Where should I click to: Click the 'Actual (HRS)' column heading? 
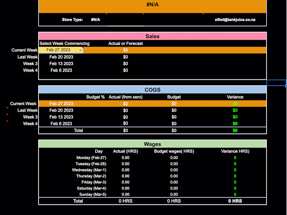pyautogui.click(x=125, y=152)
